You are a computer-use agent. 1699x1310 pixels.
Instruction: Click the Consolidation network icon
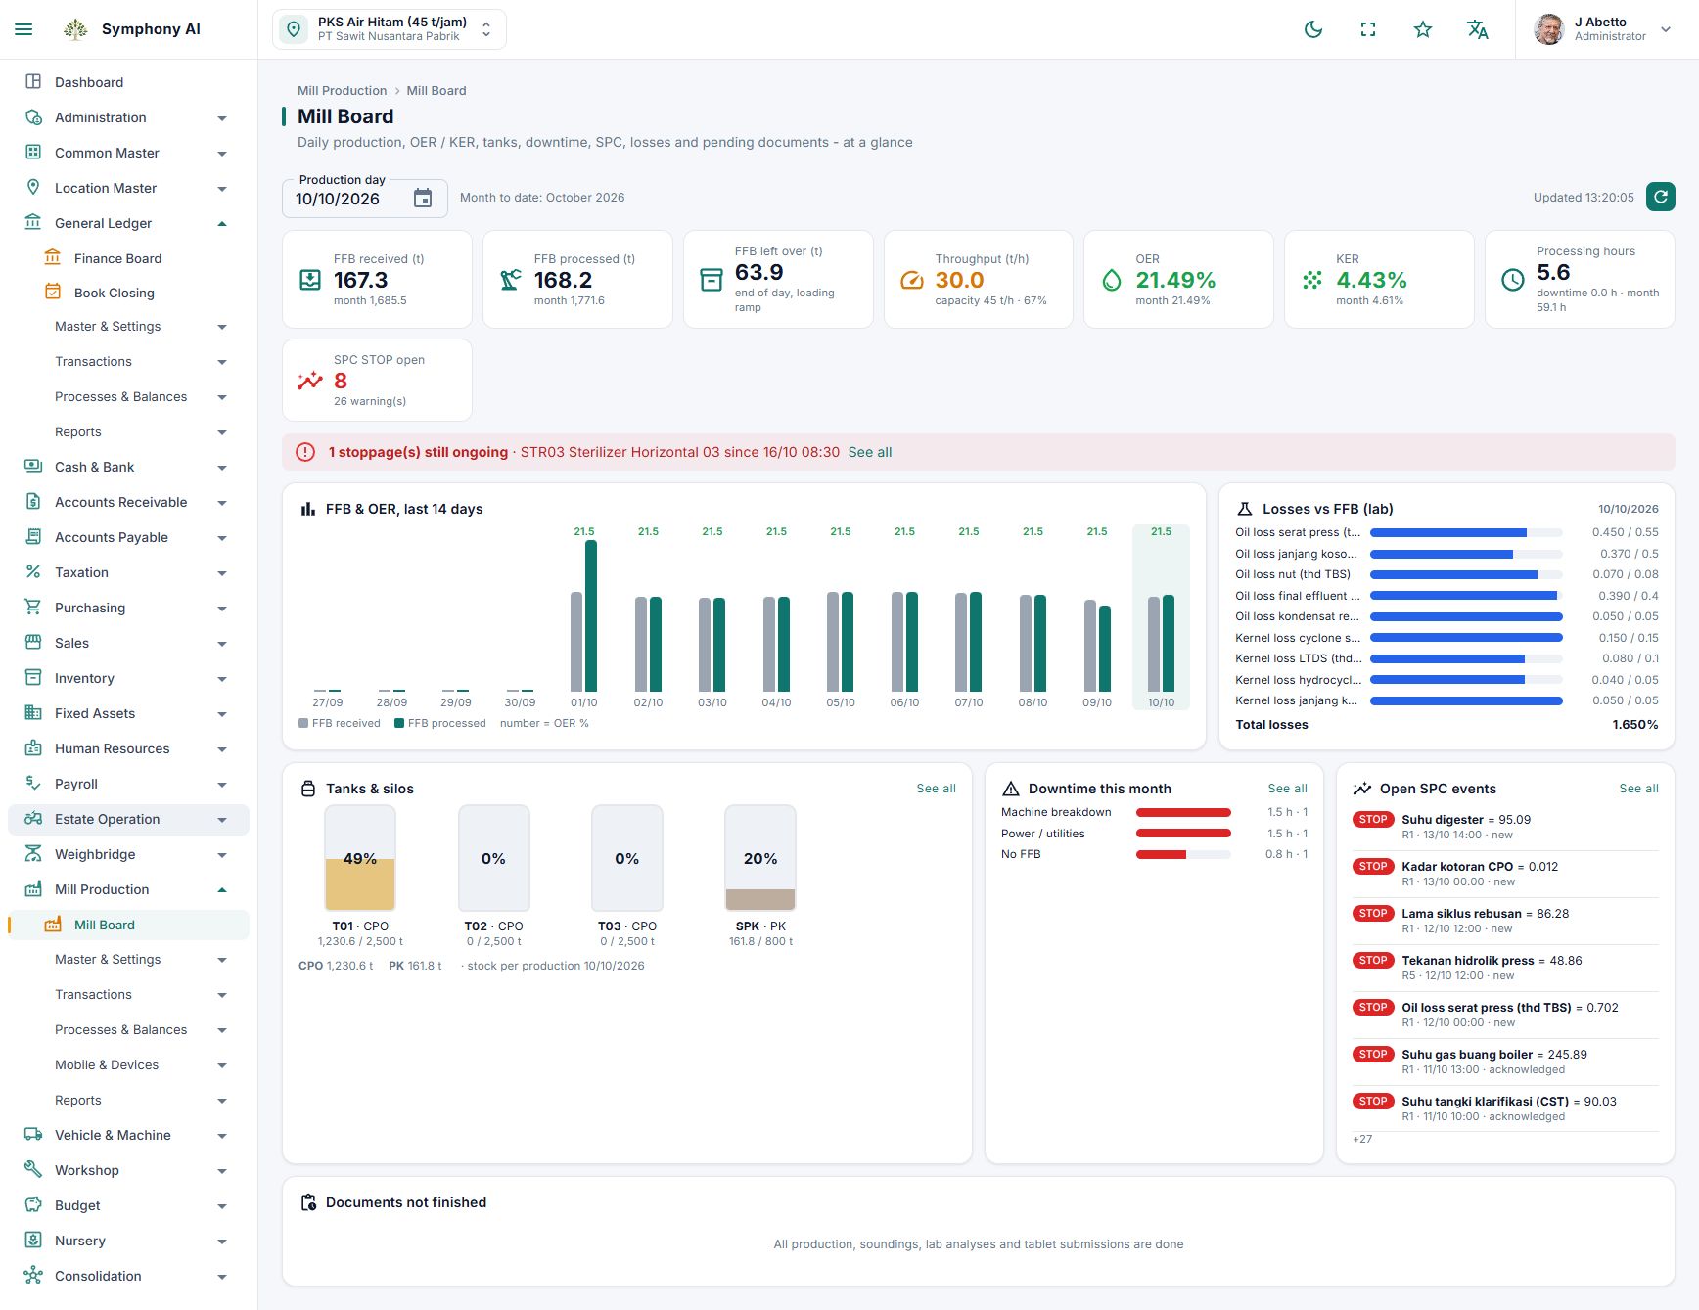(x=33, y=1276)
